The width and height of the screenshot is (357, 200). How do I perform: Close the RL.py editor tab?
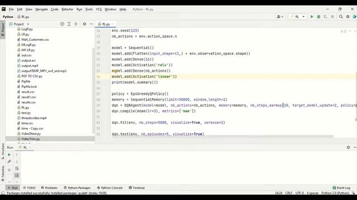click(113, 24)
